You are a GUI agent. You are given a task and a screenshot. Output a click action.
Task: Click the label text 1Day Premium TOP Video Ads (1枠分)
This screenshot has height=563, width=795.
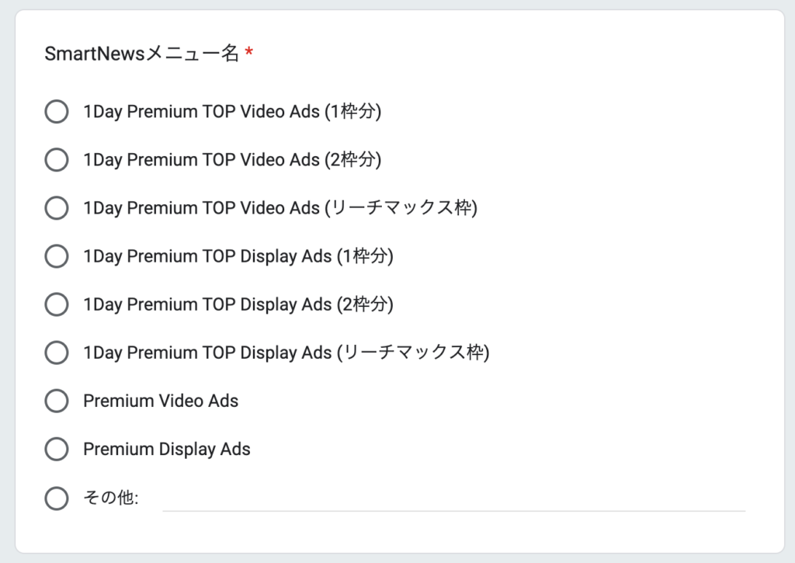point(232,112)
